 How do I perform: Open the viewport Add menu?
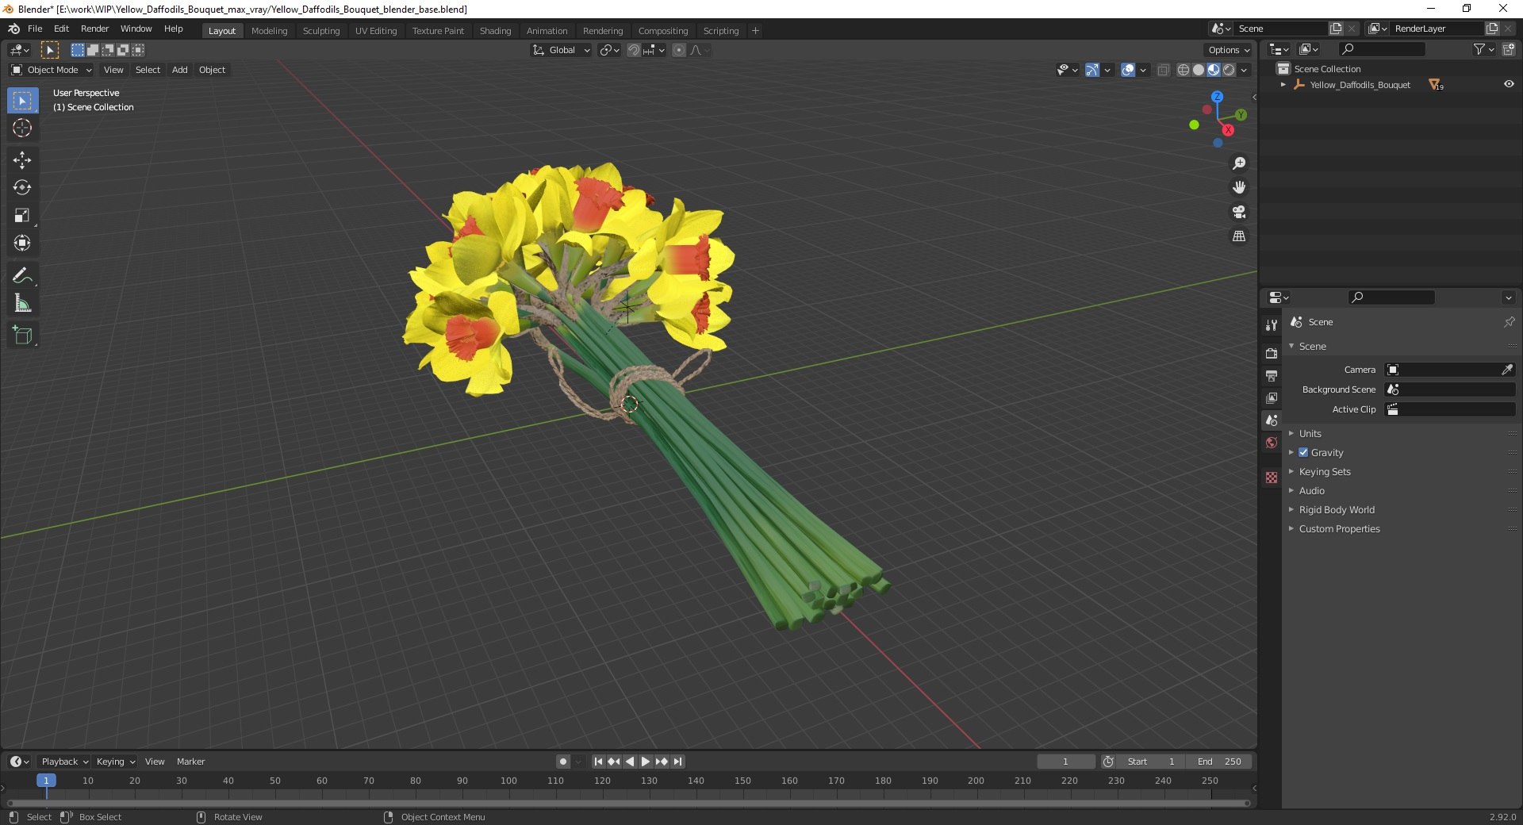point(180,70)
